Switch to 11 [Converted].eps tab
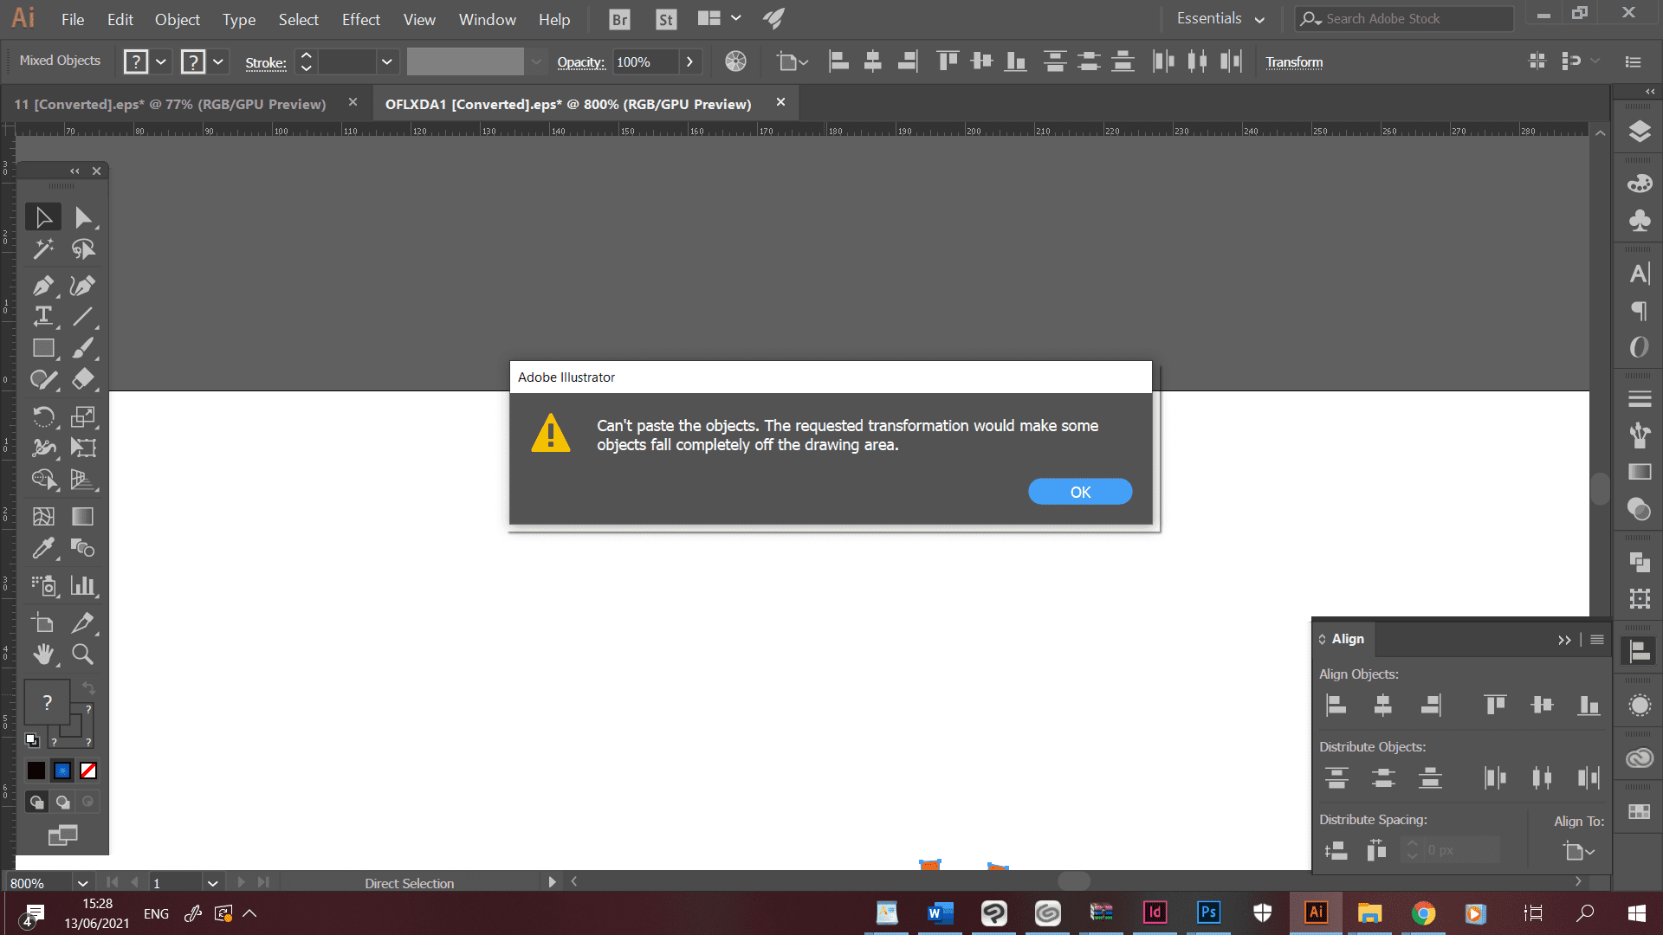The width and height of the screenshot is (1663, 935). pyautogui.click(x=171, y=104)
